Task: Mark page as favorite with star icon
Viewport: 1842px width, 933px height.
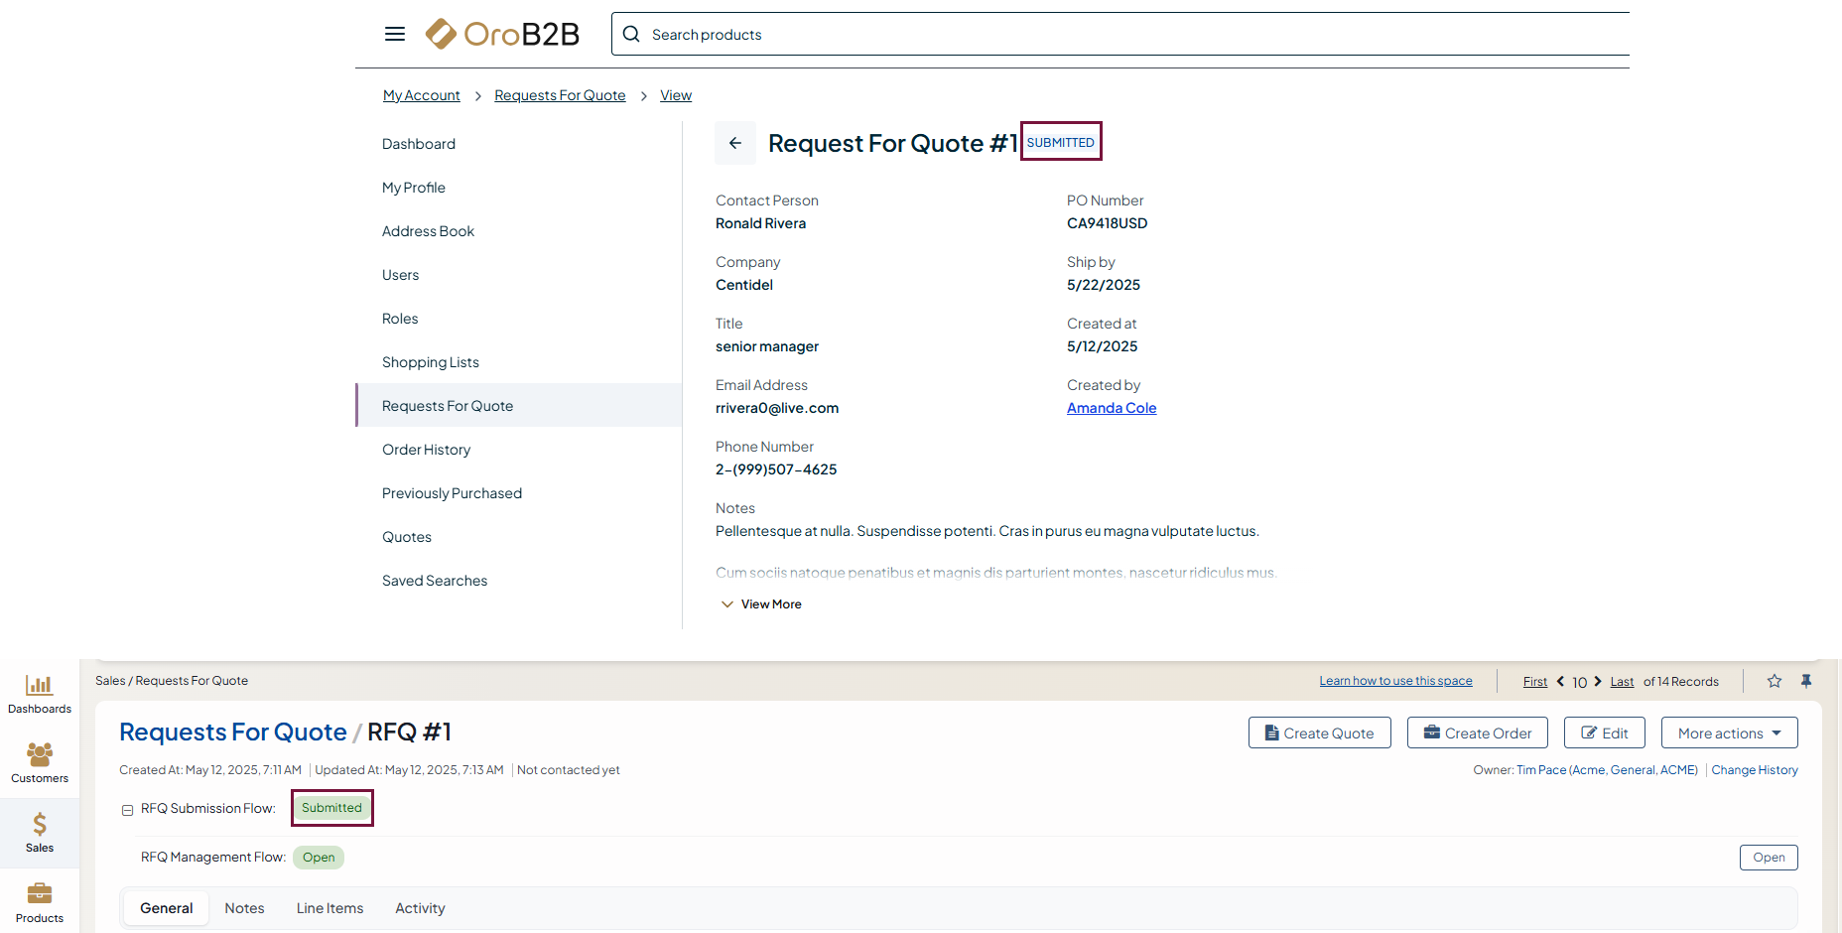Action: (x=1775, y=681)
